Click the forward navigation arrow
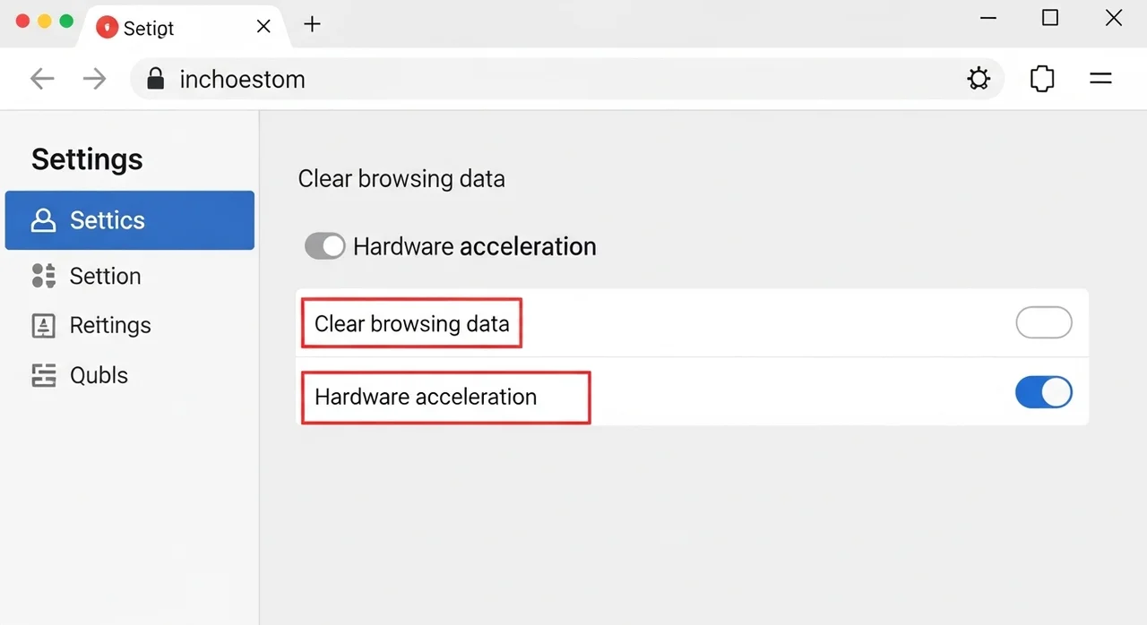 click(x=94, y=79)
